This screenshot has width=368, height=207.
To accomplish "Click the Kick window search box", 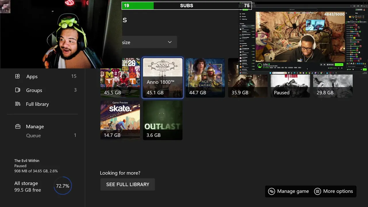I will click(303, 9).
